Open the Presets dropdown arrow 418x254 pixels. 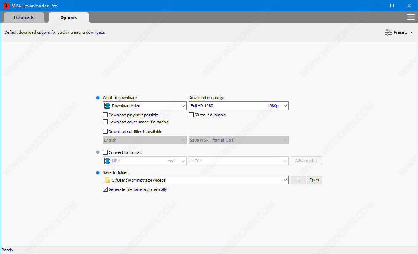coord(411,32)
